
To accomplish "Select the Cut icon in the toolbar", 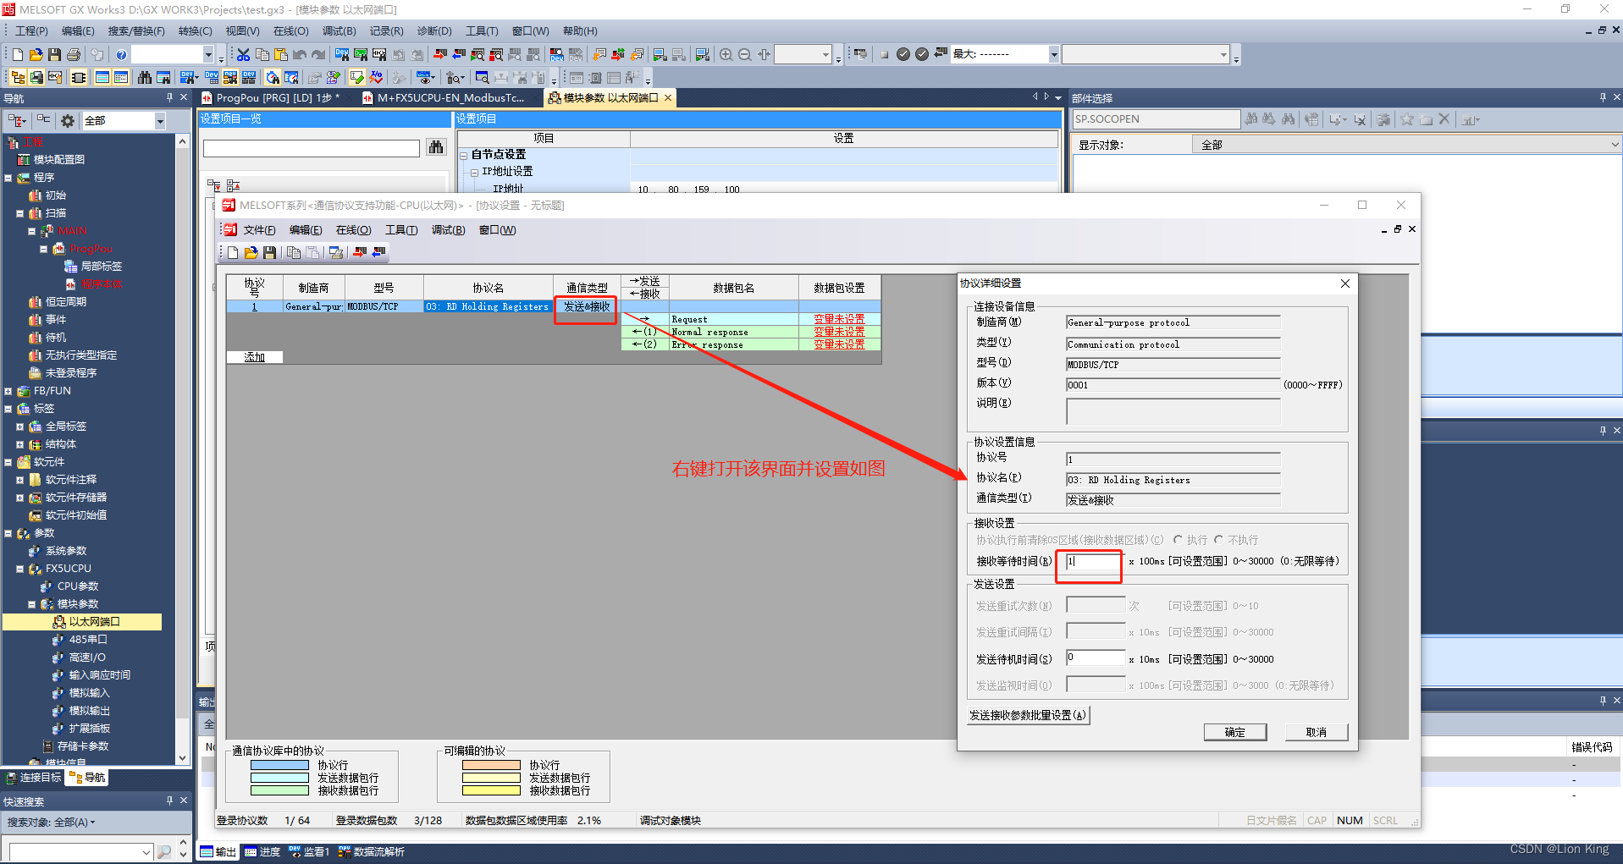I will click(x=242, y=53).
